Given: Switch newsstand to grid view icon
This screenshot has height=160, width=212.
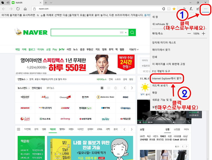Looking at the screenshot, I should point(102,88).
